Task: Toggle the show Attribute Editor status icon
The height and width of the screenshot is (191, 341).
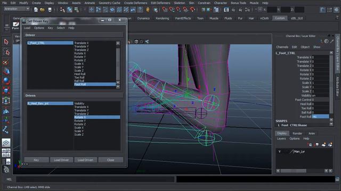Action: [x=323, y=10]
